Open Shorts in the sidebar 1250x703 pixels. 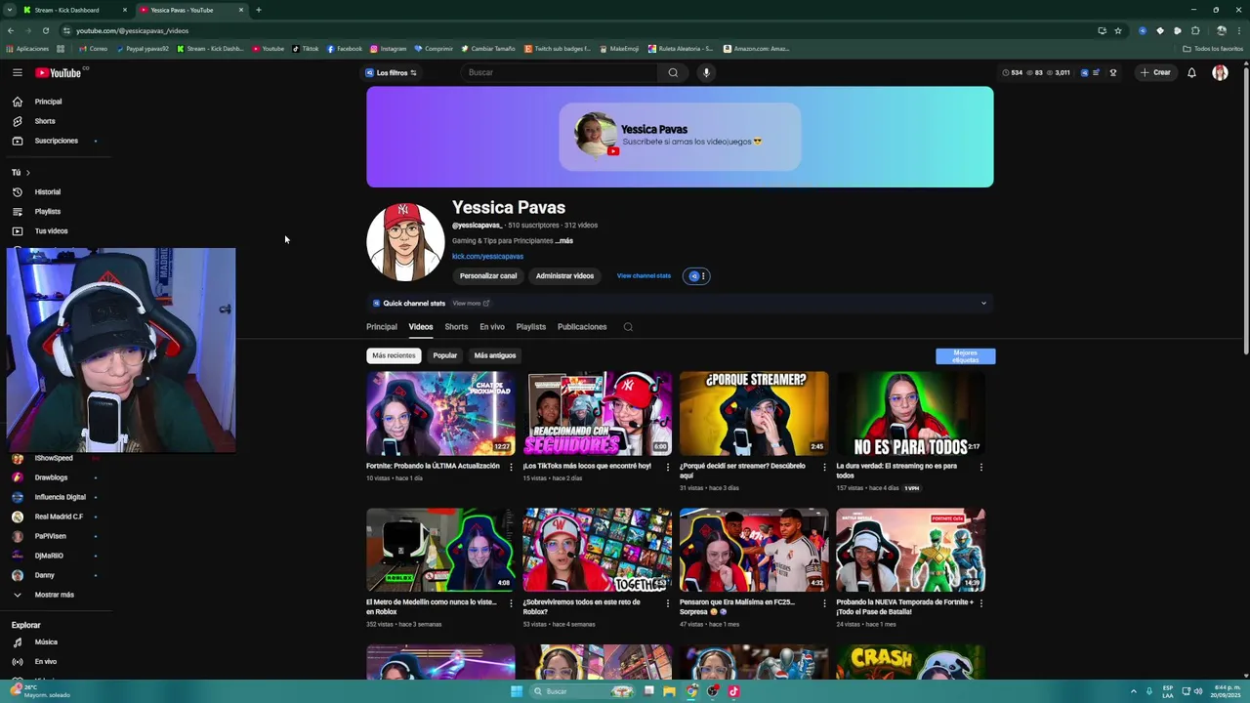(45, 121)
